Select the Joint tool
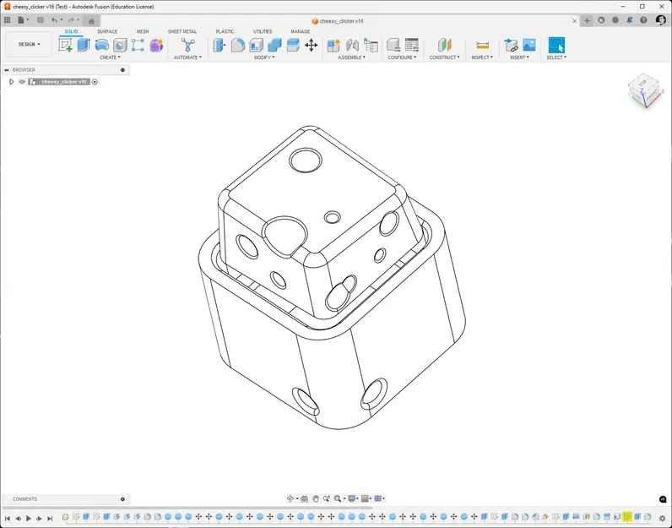 click(x=352, y=45)
